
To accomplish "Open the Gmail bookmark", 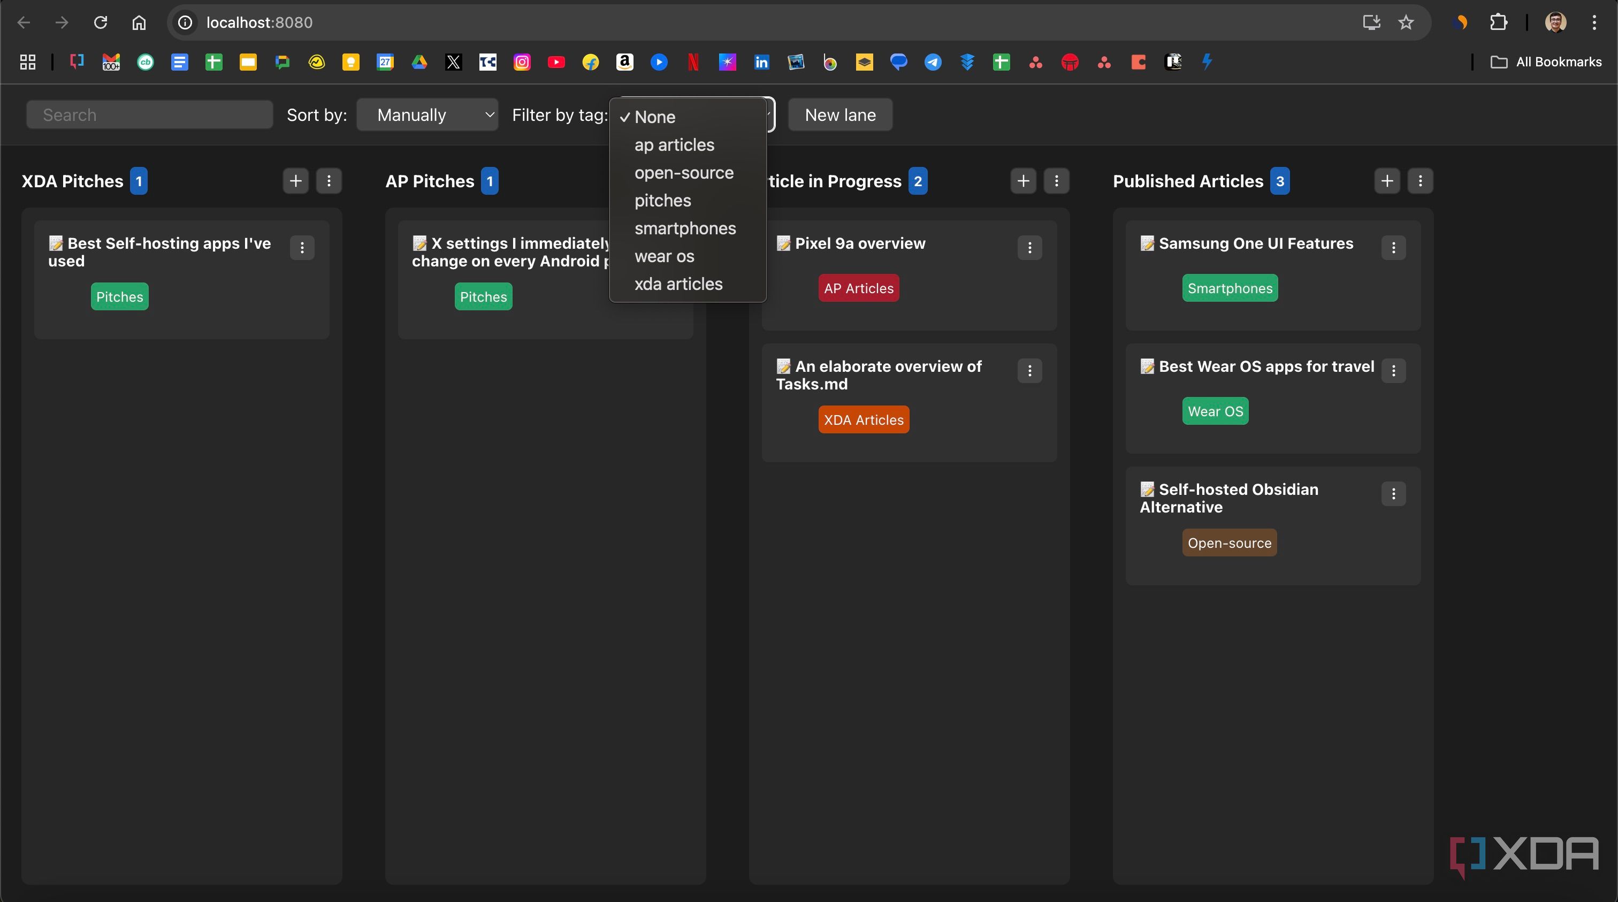I will pos(111,62).
